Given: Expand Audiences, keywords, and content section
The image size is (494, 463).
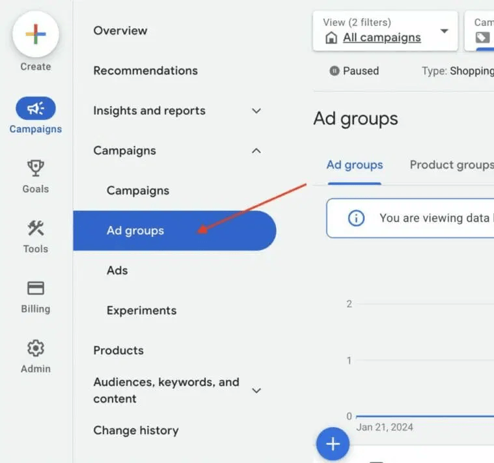Looking at the screenshot, I should pyautogui.click(x=256, y=390).
